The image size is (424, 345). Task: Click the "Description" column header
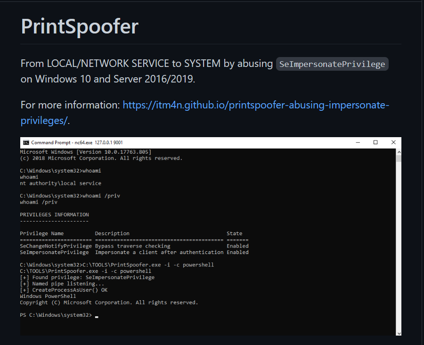pos(112,233)
